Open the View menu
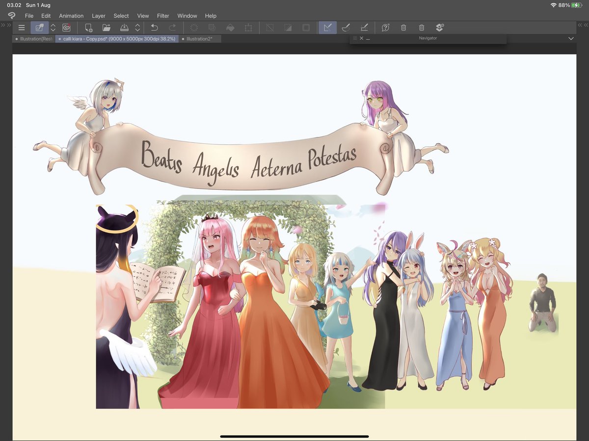 (x=143, y=16)
